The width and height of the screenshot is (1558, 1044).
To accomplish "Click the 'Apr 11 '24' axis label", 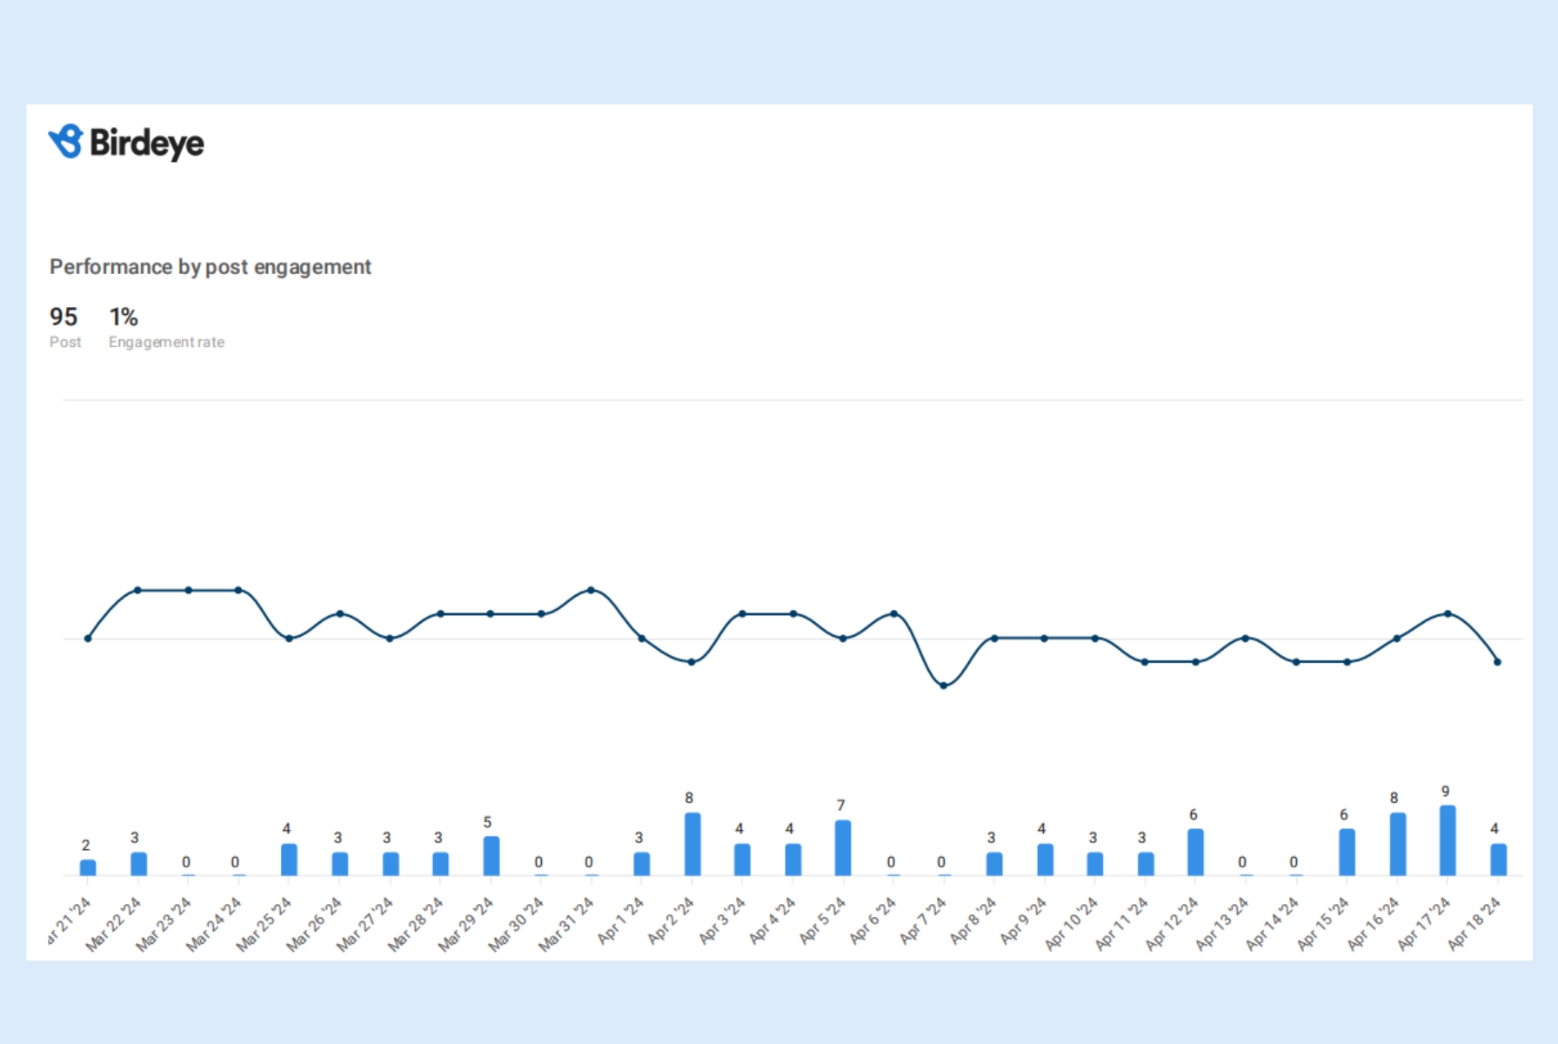I will [1121, 924].
